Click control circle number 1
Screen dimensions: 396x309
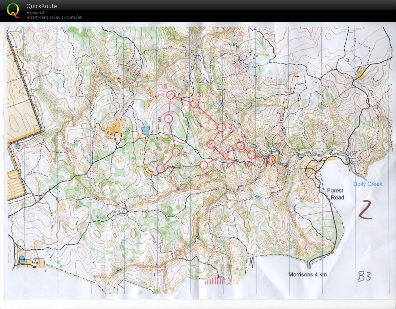(211, 144)
